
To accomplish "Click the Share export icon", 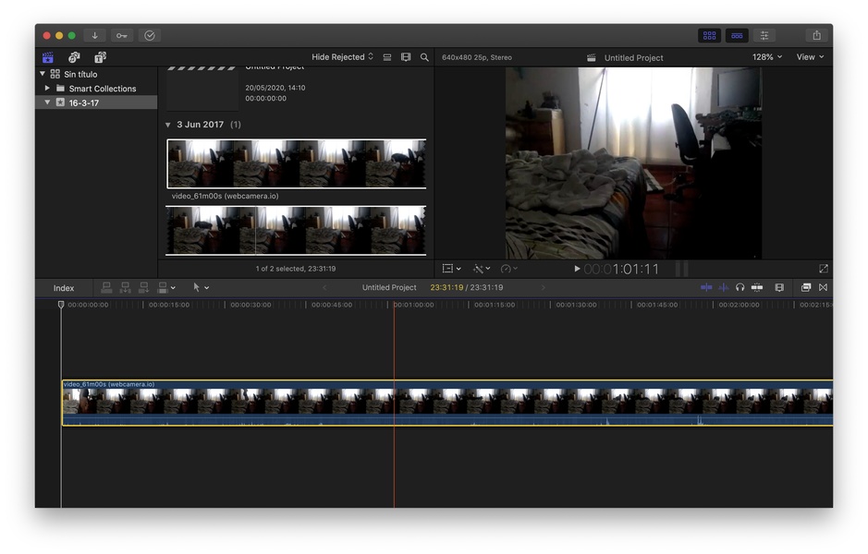I will pyautogui.click(x=816, y=35).
